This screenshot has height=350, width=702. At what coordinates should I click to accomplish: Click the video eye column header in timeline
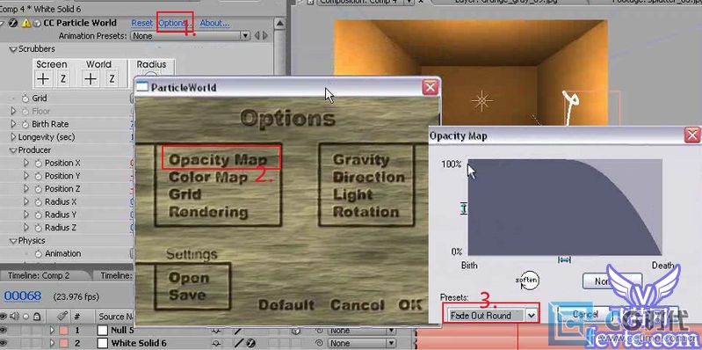click(x=3, y=317)
